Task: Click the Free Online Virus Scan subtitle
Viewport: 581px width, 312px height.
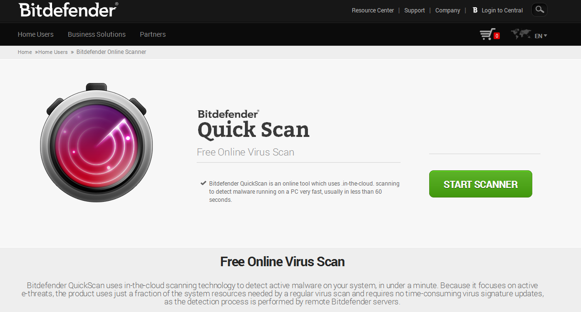Action: point(245,152)
